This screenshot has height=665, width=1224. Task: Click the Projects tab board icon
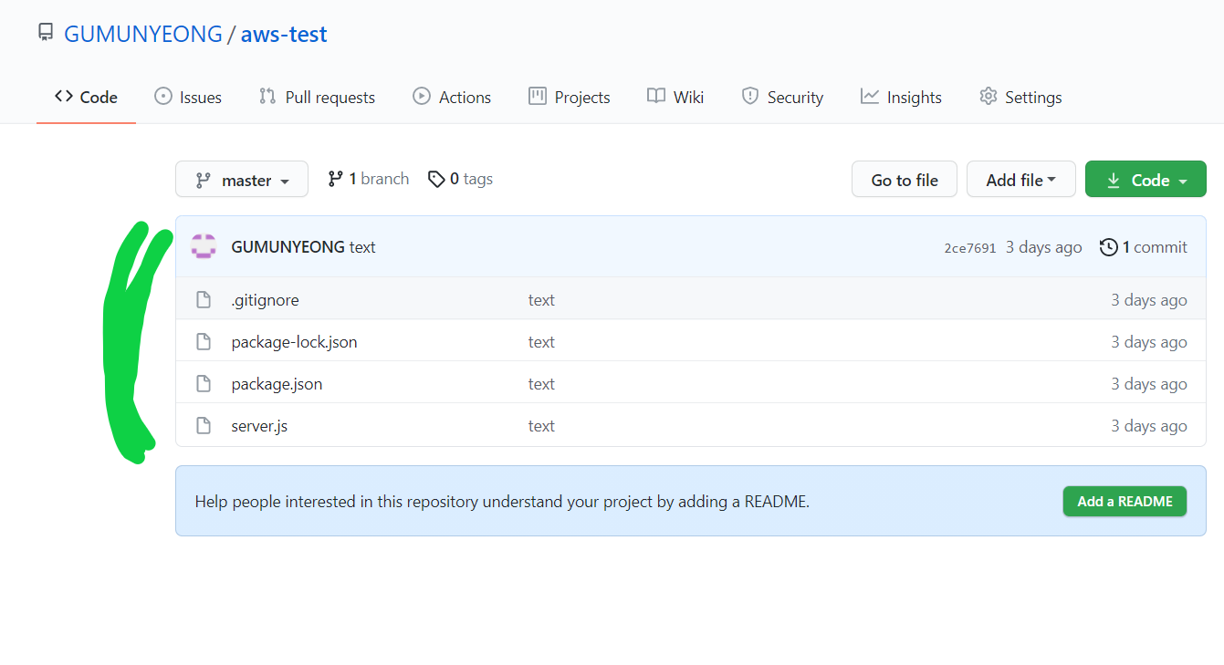point(538,96)
